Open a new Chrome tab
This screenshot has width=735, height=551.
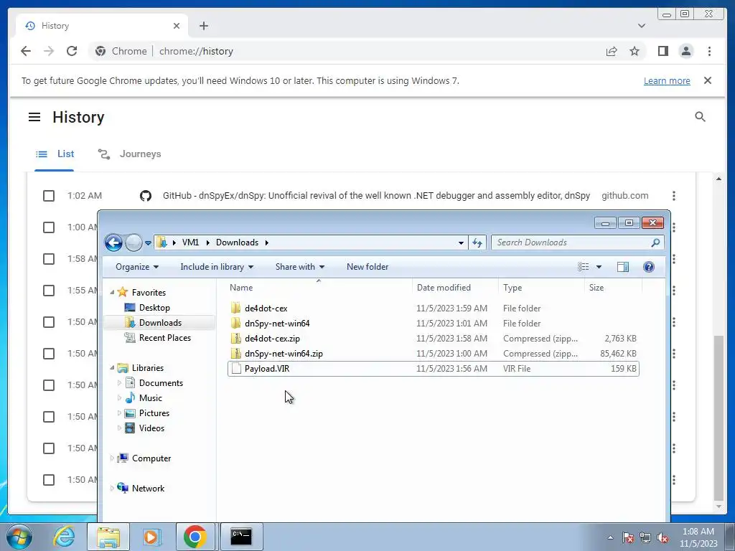203,26
